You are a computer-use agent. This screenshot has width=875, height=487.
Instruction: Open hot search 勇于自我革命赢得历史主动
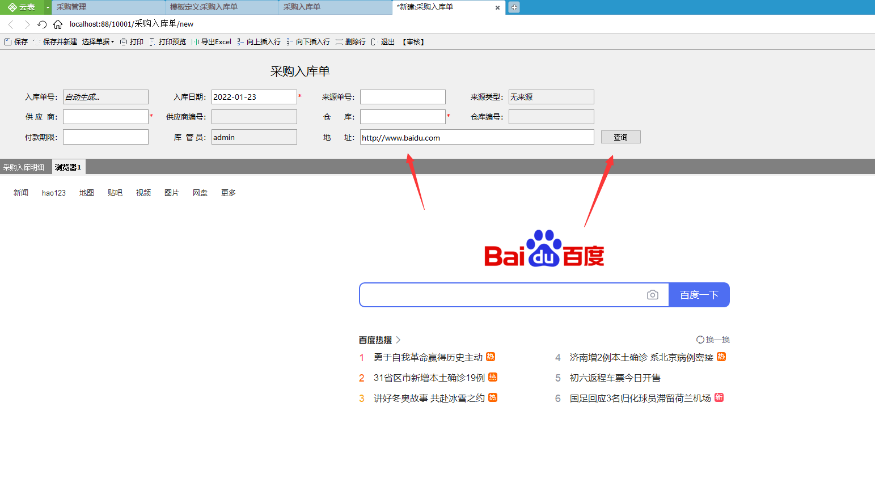428,357
